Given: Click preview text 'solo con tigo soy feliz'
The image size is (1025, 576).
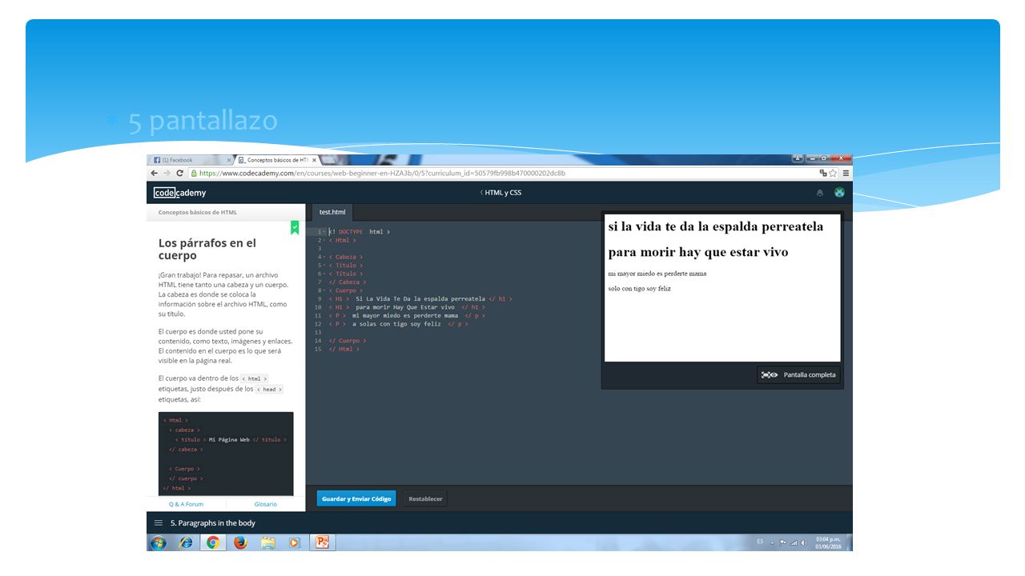Looking at the screenshot, I should click(639, 288).
